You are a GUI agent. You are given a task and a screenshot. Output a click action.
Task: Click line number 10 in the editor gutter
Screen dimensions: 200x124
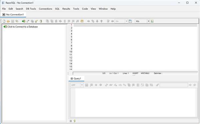tap(71, 52)
